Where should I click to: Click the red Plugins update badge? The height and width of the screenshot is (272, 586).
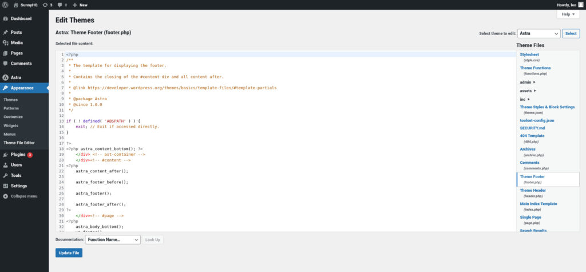coord(30,155)
